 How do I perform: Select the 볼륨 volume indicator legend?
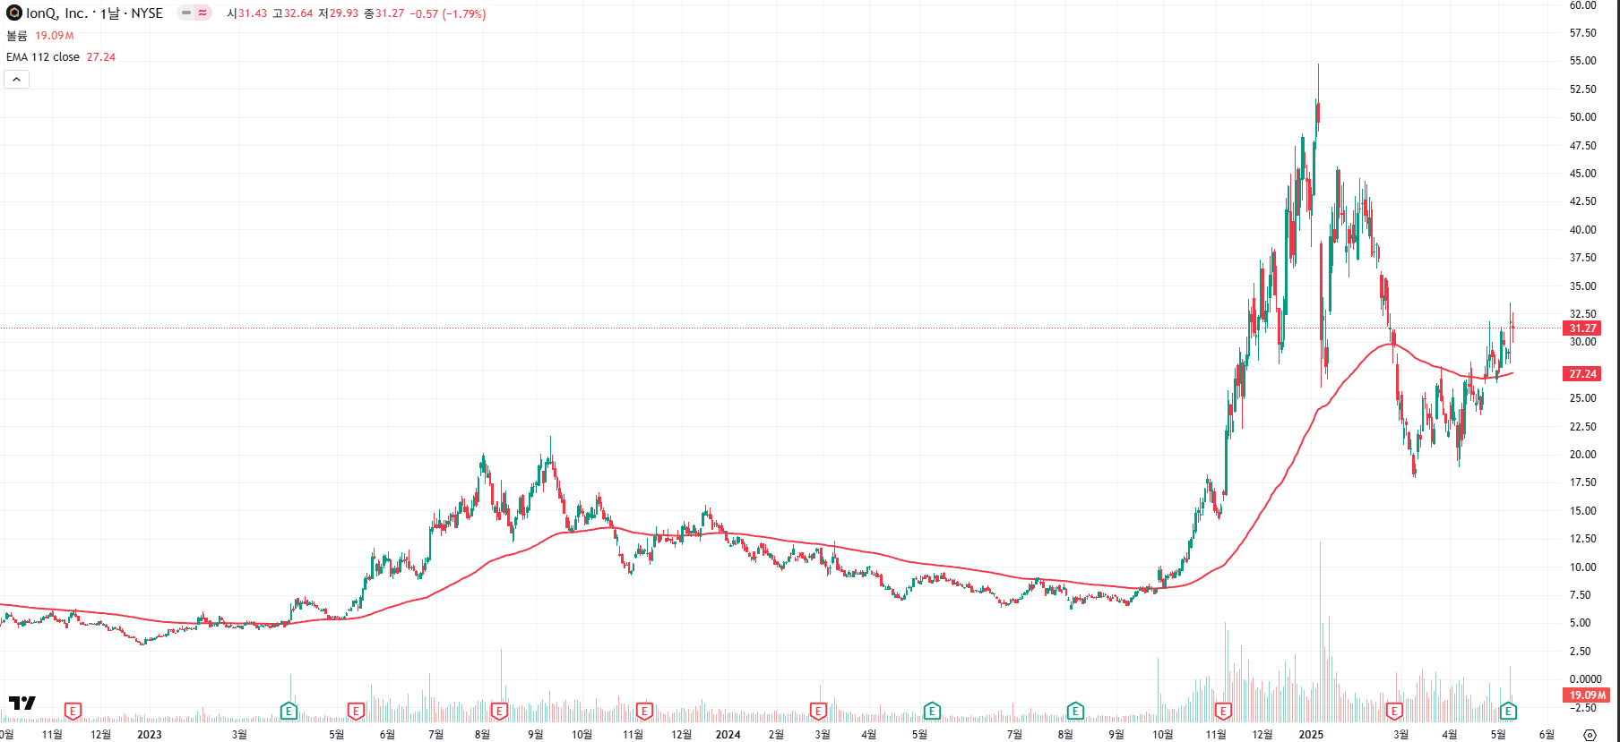pyautogui.click(x=17, y=36)
